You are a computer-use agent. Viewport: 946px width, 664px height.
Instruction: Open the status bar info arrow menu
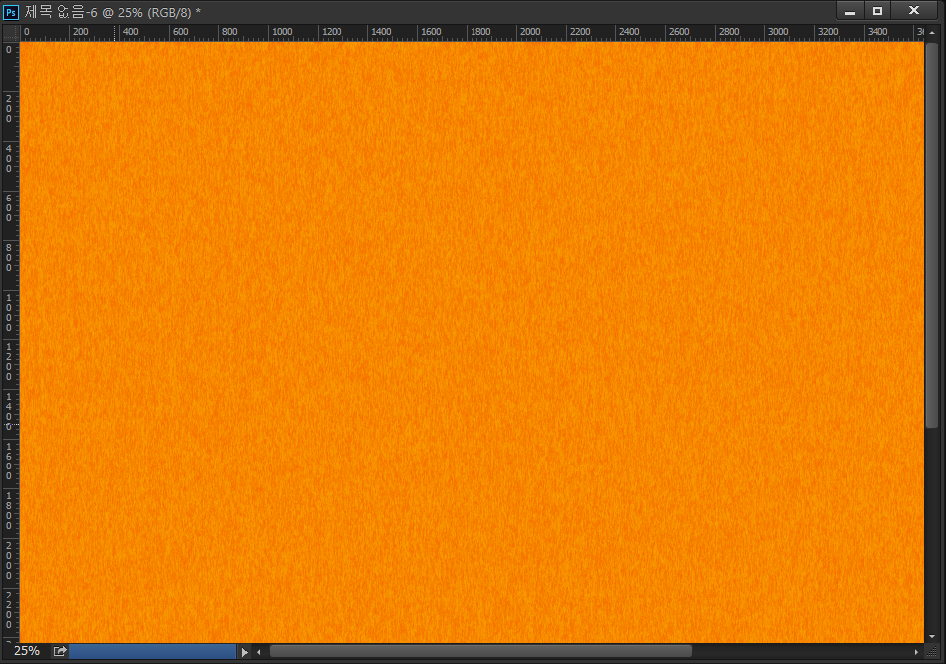245,652
